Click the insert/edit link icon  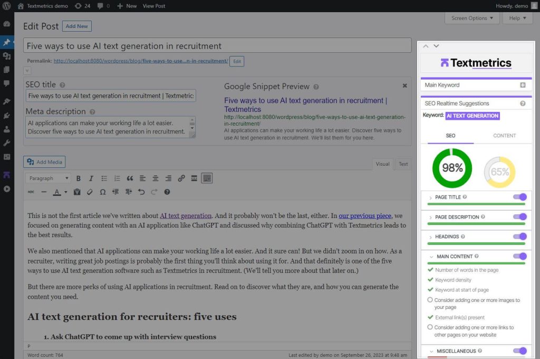point(181,178)
